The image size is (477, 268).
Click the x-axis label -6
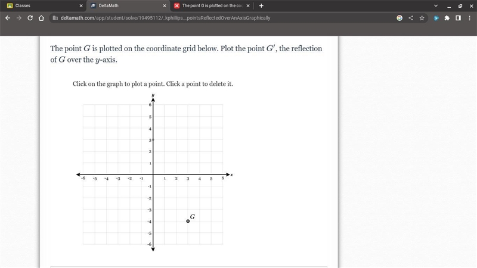click(83, 178)
